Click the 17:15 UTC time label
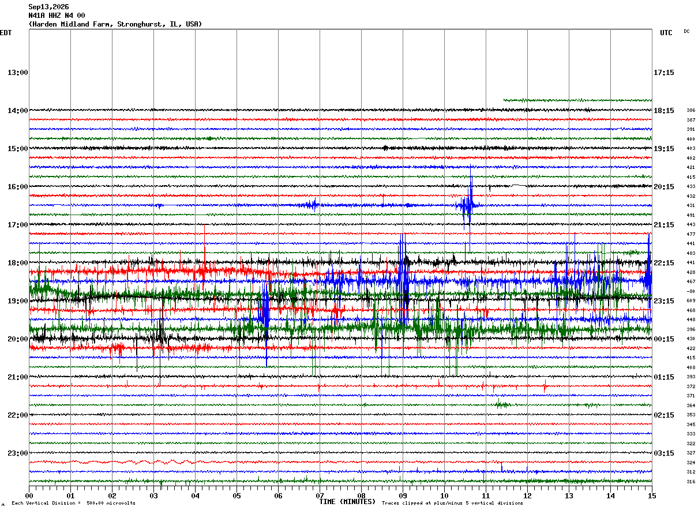This screenshot has width=698, height=511. click(664, 73)
